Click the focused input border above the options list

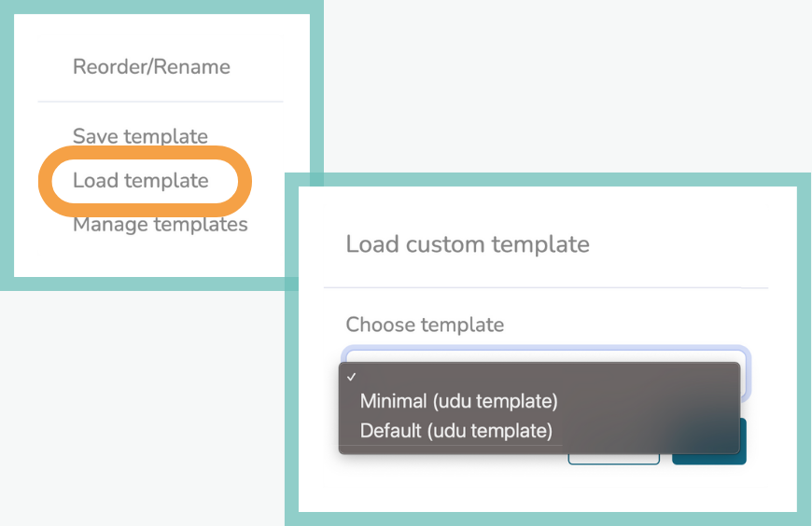click(546, 353)
